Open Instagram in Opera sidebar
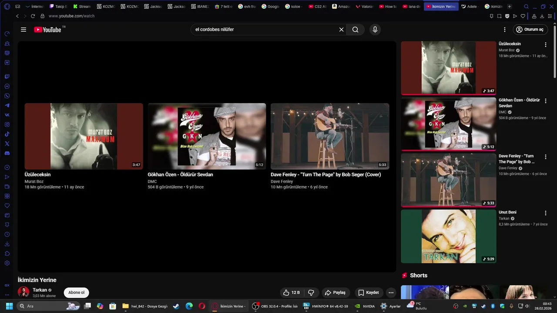Image resolution: width=557 pixels, height=313 pixels. click(x=7, y=124)
